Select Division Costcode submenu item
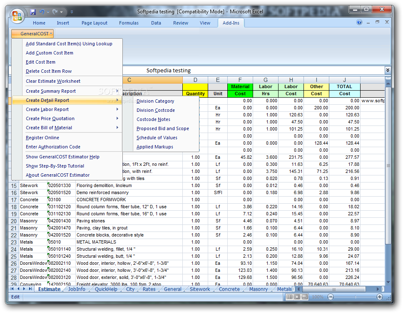This screenshot has width=403, height=313. tap(155, 110)
